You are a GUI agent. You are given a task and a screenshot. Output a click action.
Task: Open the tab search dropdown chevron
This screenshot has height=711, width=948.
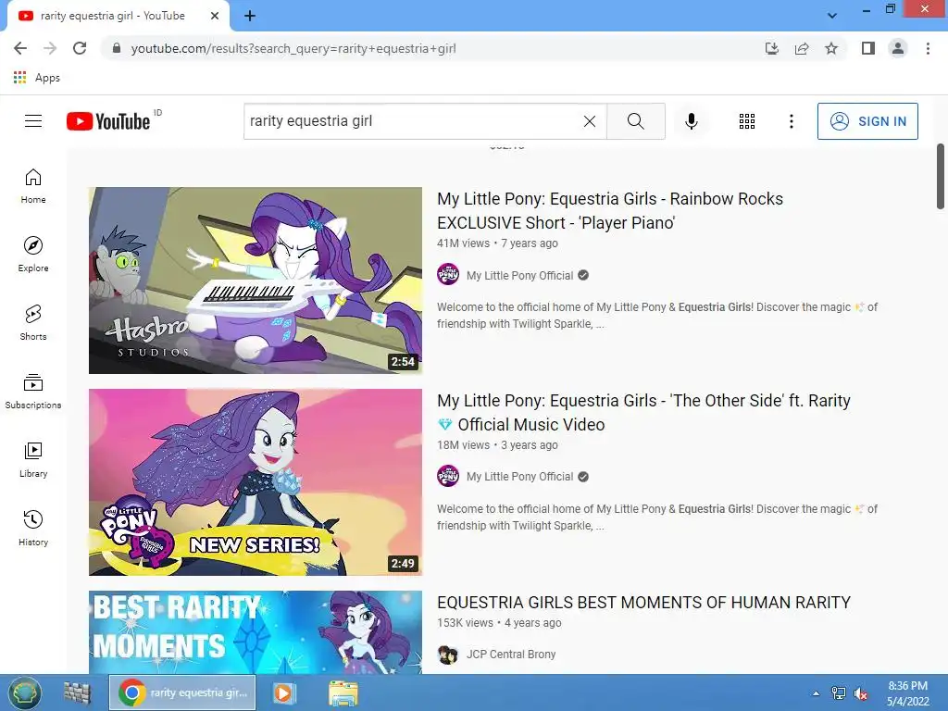click(x=832, y=16)
